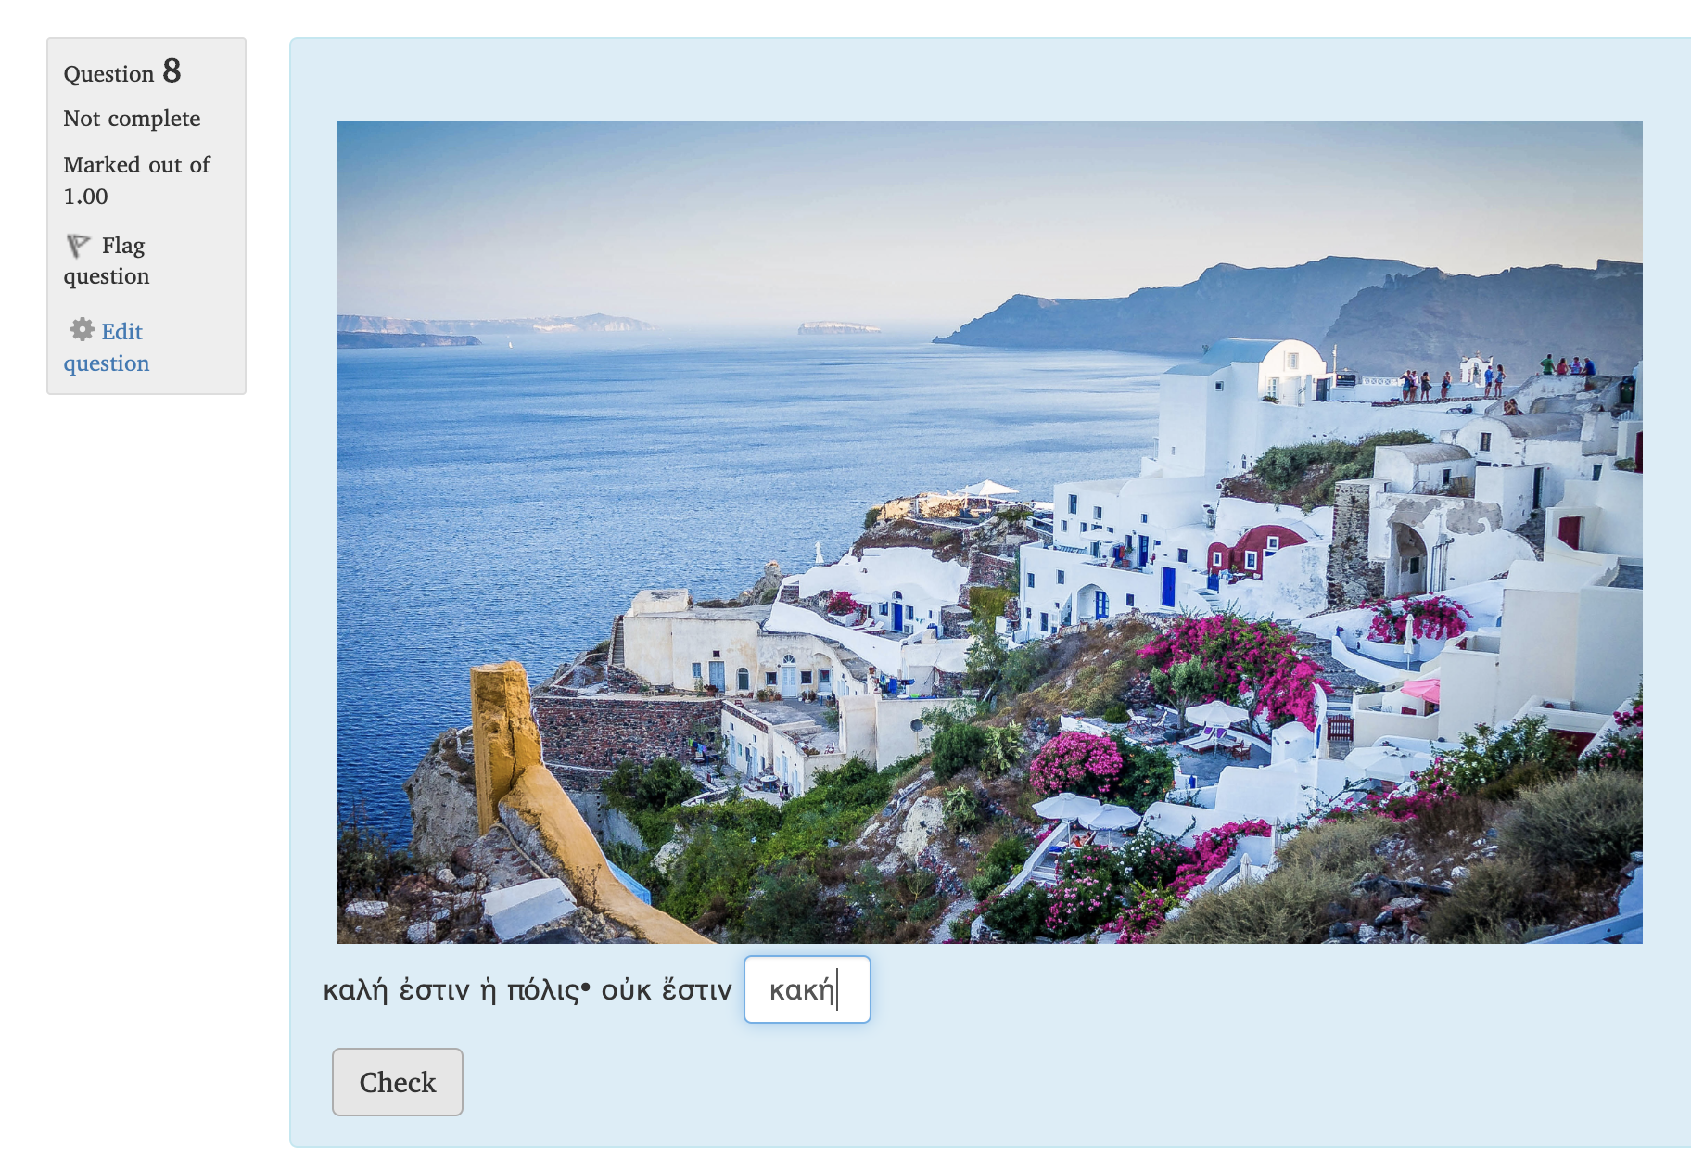Click the flag icon beside Flag question

click(78, 246)
